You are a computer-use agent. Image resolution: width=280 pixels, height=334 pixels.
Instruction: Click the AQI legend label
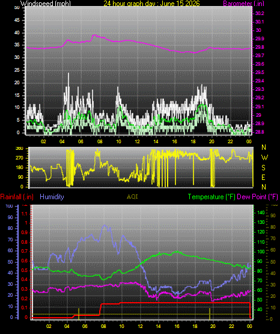pyautogui.click(x=132, y=197)
